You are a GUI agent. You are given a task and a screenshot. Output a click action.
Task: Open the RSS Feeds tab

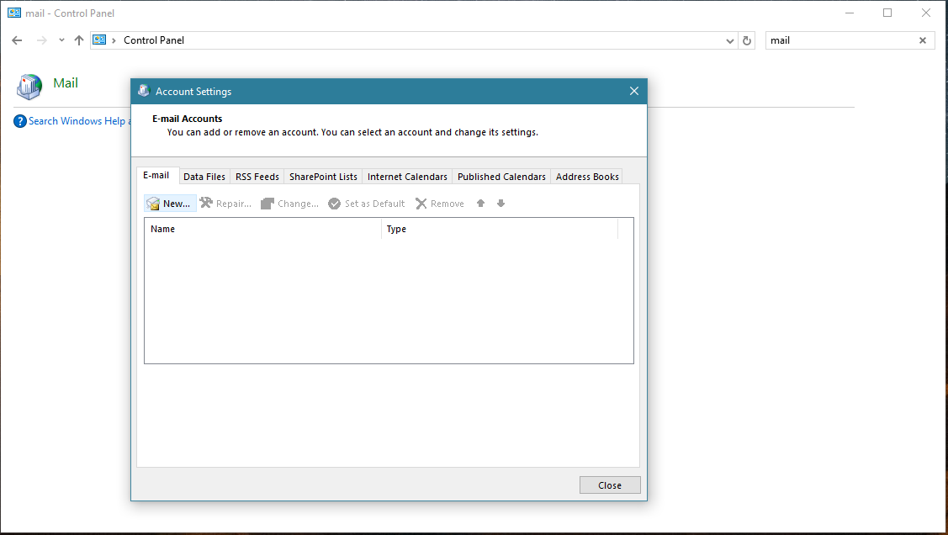click(x=257, y=177)
